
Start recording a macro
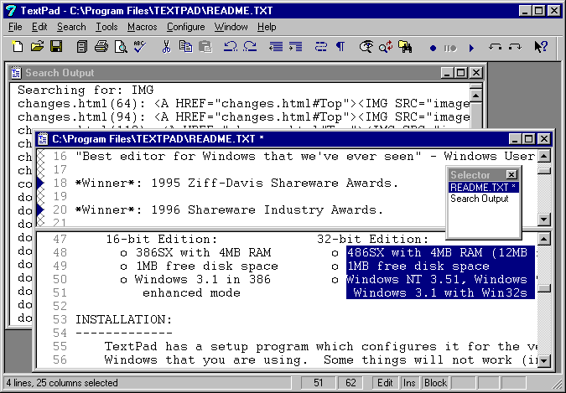(x=433, y=48)
